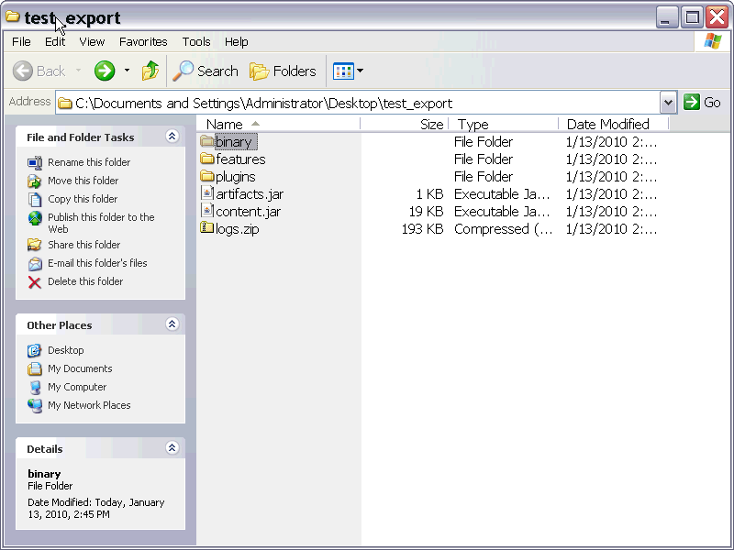Collapse the Details panel

pos(172,448)
